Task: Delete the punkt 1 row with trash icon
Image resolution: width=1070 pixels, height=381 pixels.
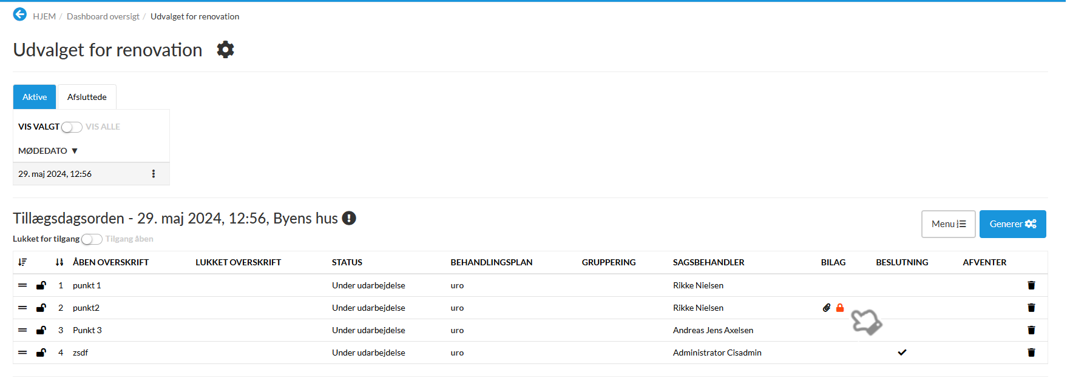Action: tap(1031, 285)
